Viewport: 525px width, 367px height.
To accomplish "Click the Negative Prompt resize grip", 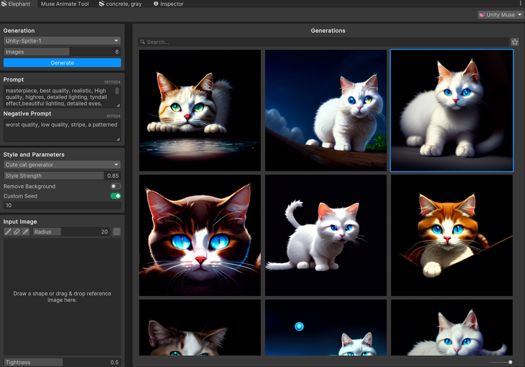I will pyautogui.click(x=118, y=139).
